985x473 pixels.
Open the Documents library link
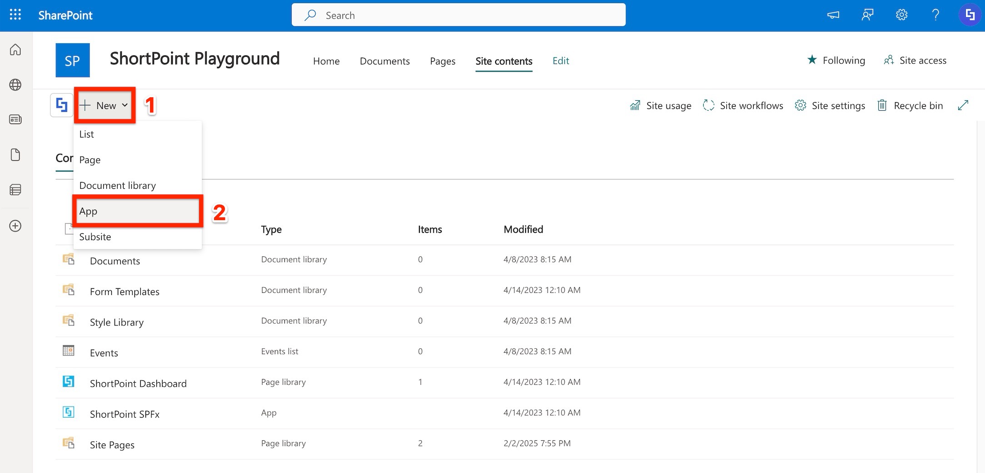115,261
